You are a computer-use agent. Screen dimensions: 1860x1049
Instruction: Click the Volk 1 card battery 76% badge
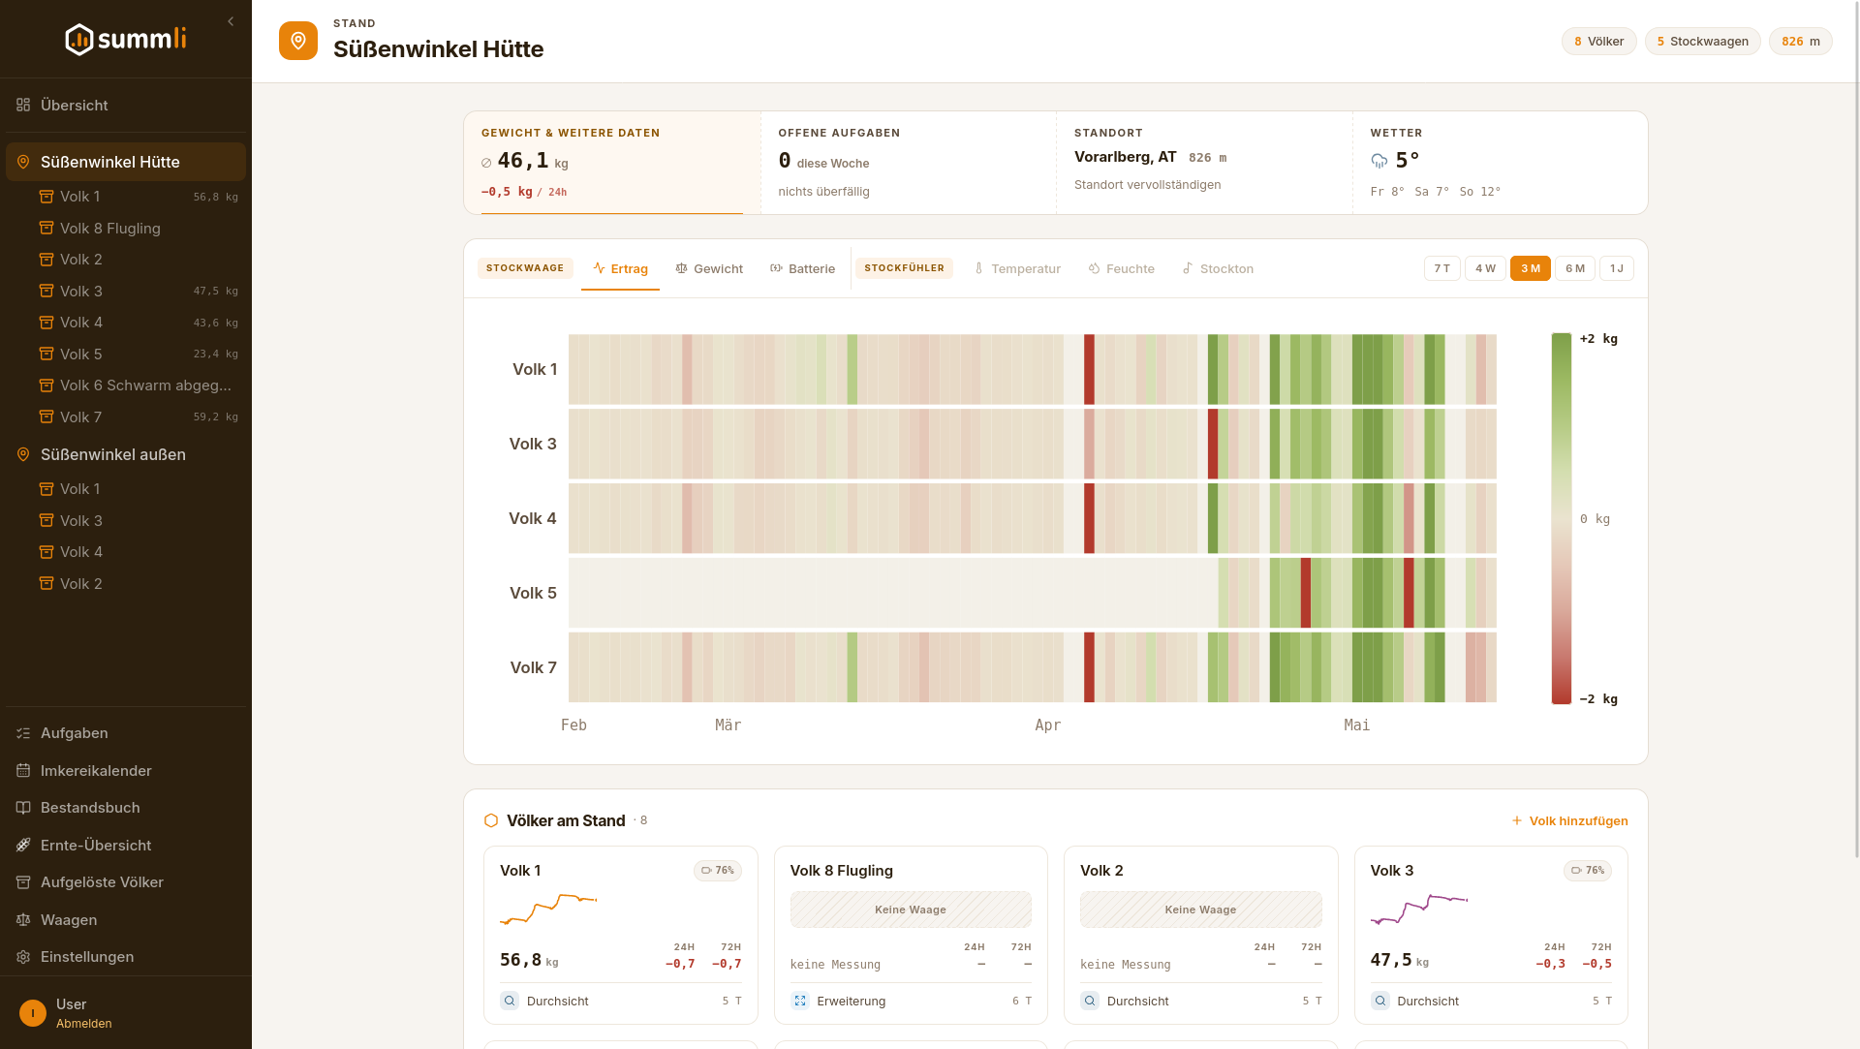coord(718,871)
